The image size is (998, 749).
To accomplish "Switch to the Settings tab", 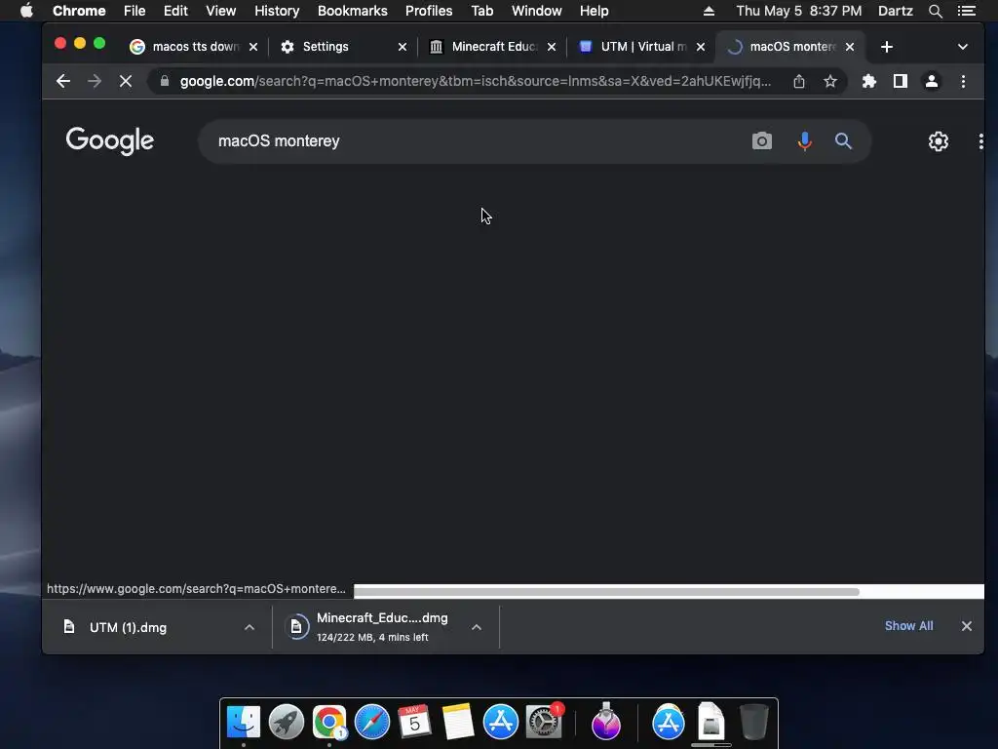I will (x=344, y=47).
